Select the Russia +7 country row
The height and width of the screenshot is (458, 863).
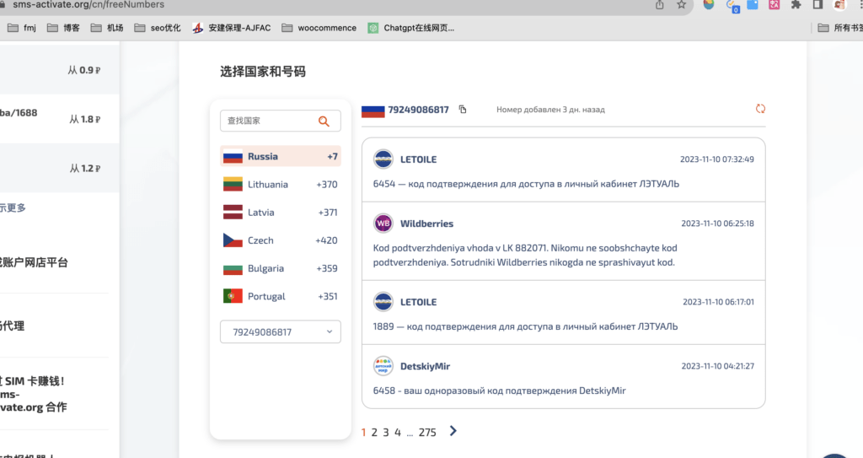tap(281, 157)
